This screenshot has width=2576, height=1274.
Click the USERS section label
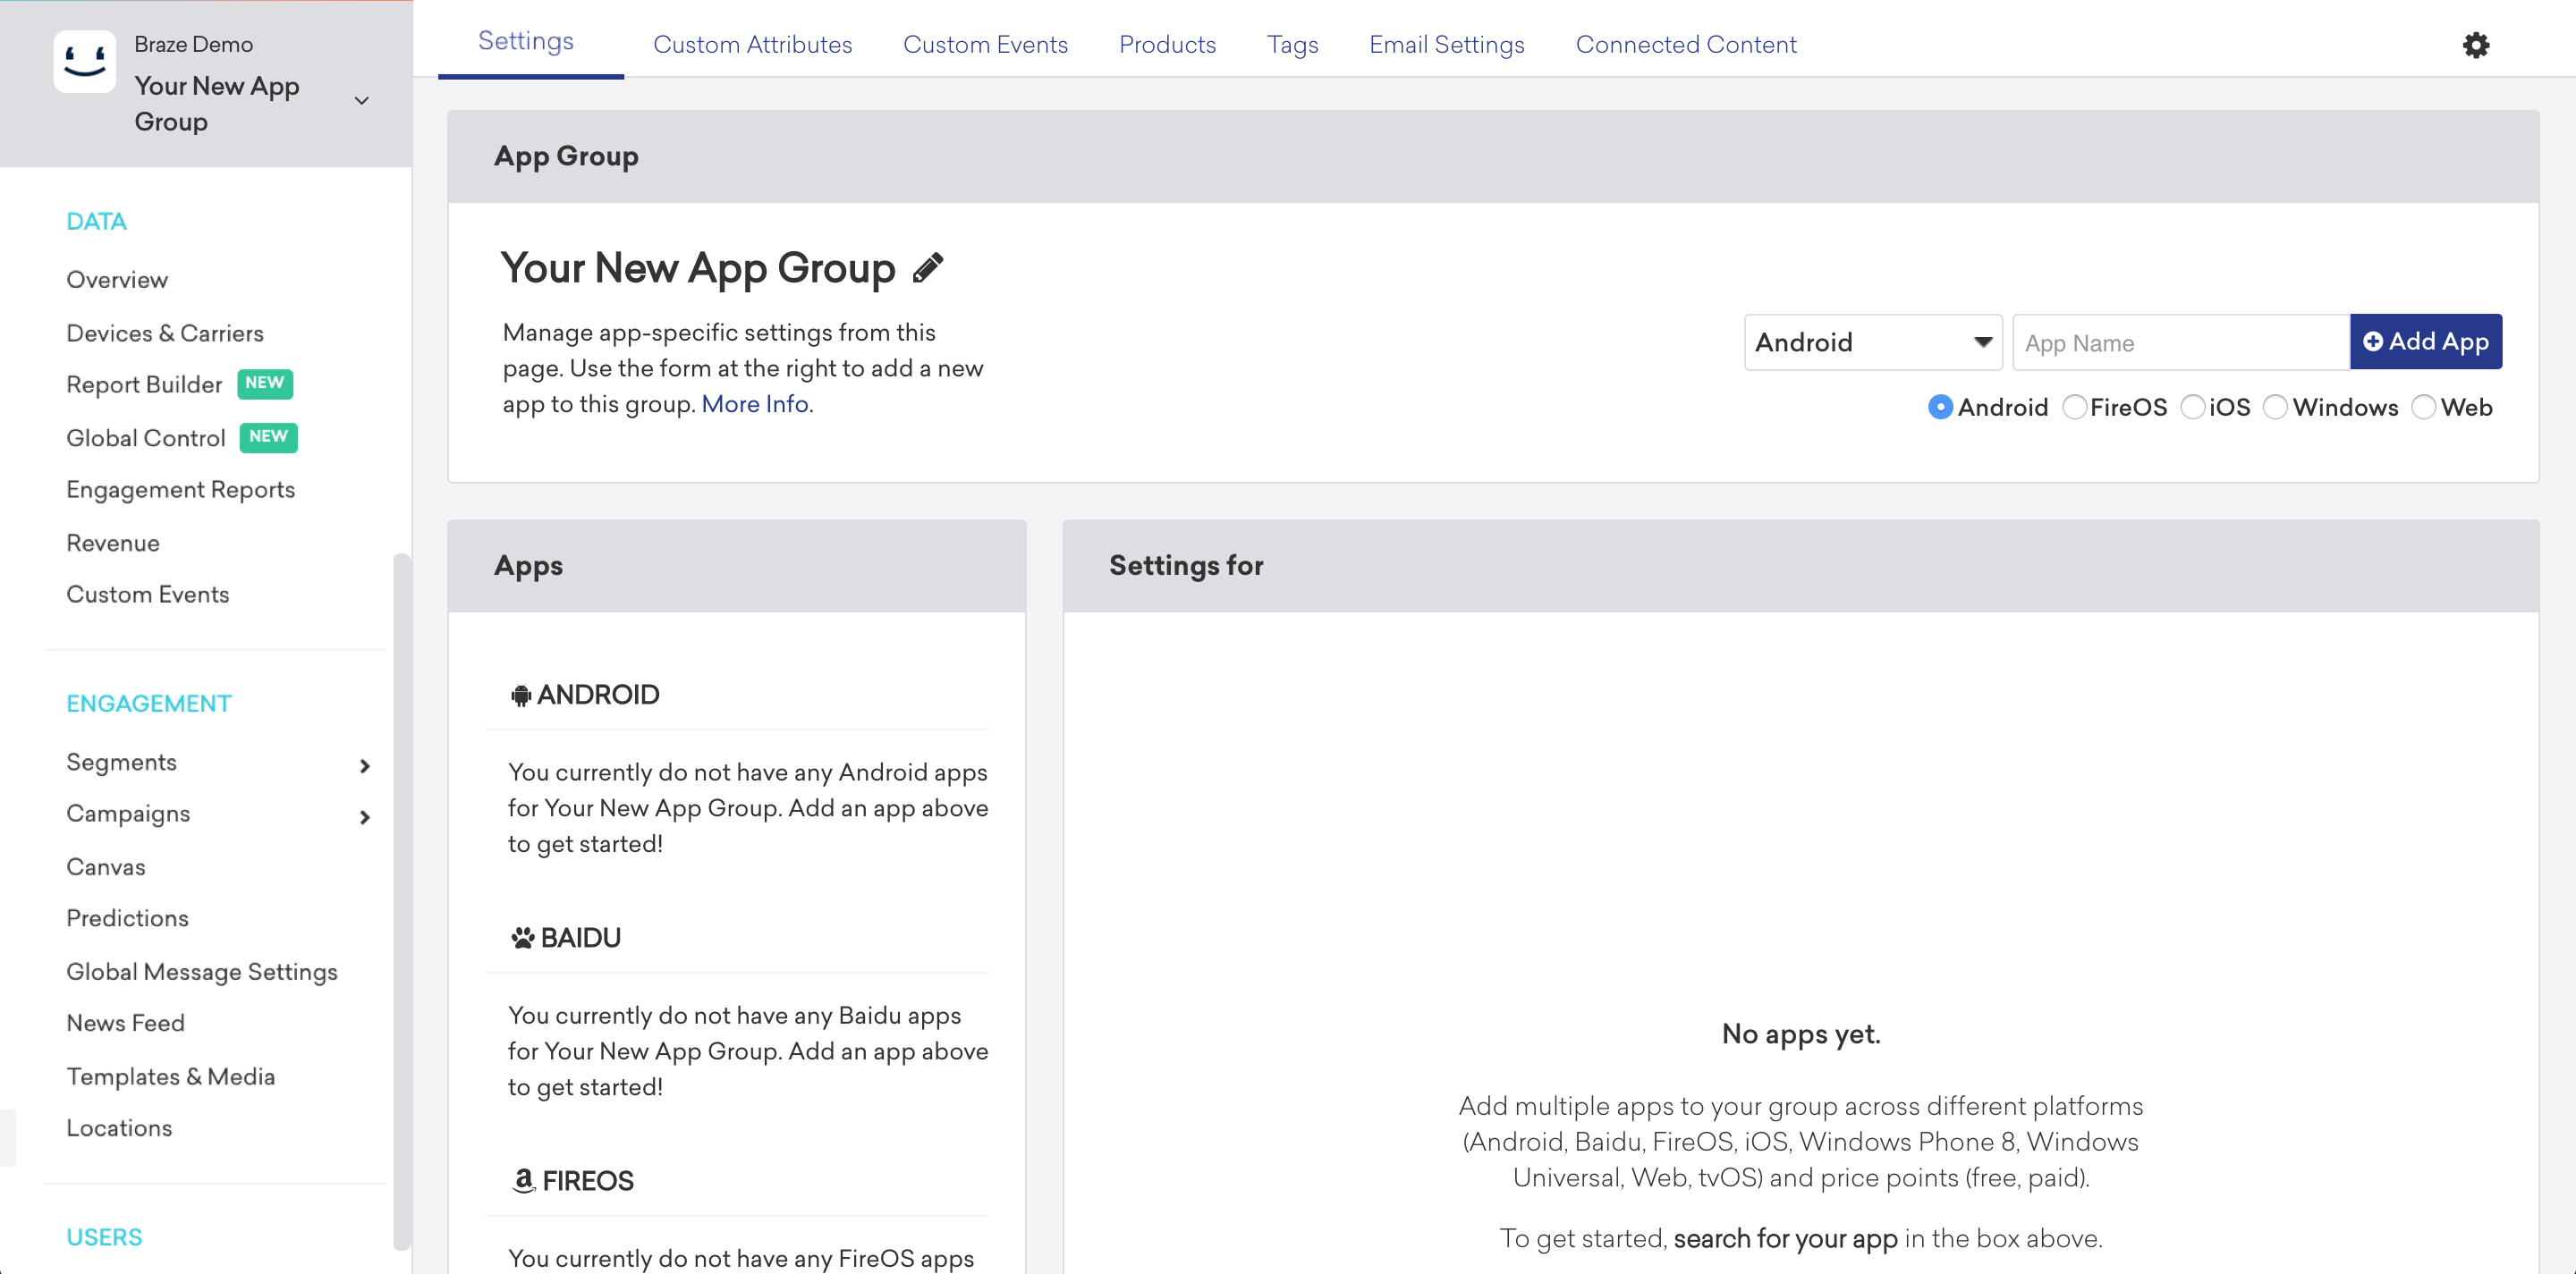click(x=104, y=1237)
